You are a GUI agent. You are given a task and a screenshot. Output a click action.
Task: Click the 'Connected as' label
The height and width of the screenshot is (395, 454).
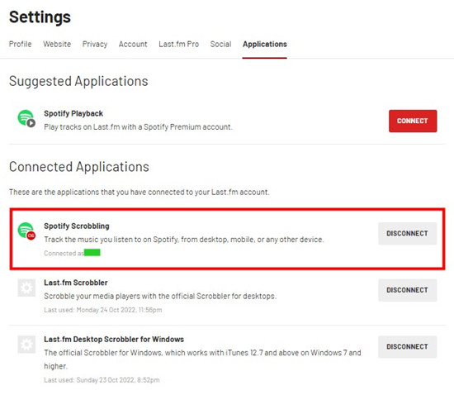[x=64, y=254]
